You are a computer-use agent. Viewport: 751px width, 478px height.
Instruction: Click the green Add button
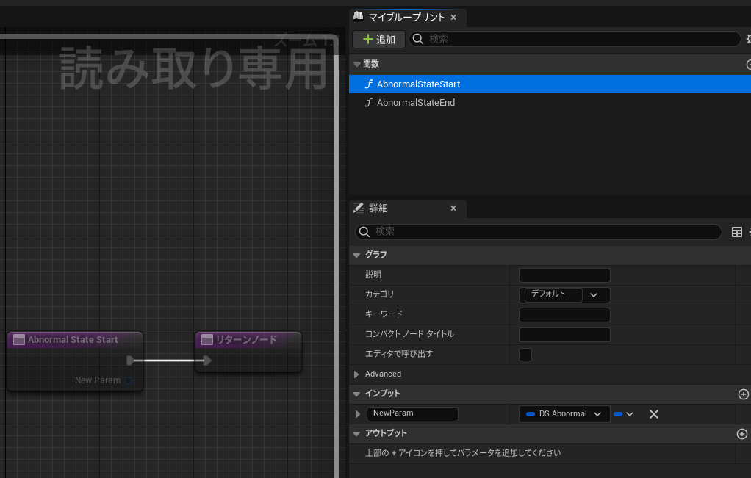[379, 39]
